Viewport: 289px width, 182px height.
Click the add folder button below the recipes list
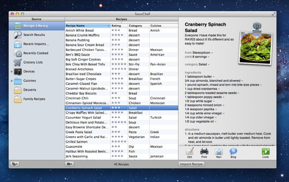click(70, 164)
